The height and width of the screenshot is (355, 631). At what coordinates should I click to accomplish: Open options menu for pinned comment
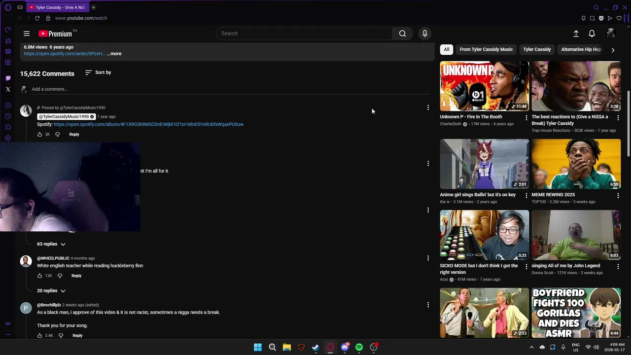click(x=428, y=107)
